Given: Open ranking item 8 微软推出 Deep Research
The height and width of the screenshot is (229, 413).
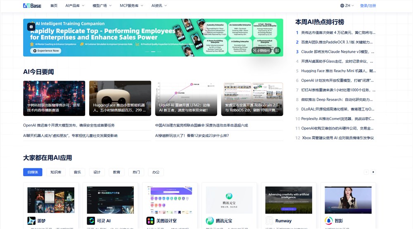Looking at the screenshot, I should tap(335, 99).
